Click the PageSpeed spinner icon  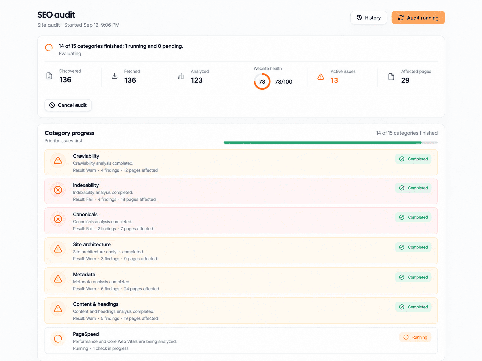[58, 339]
